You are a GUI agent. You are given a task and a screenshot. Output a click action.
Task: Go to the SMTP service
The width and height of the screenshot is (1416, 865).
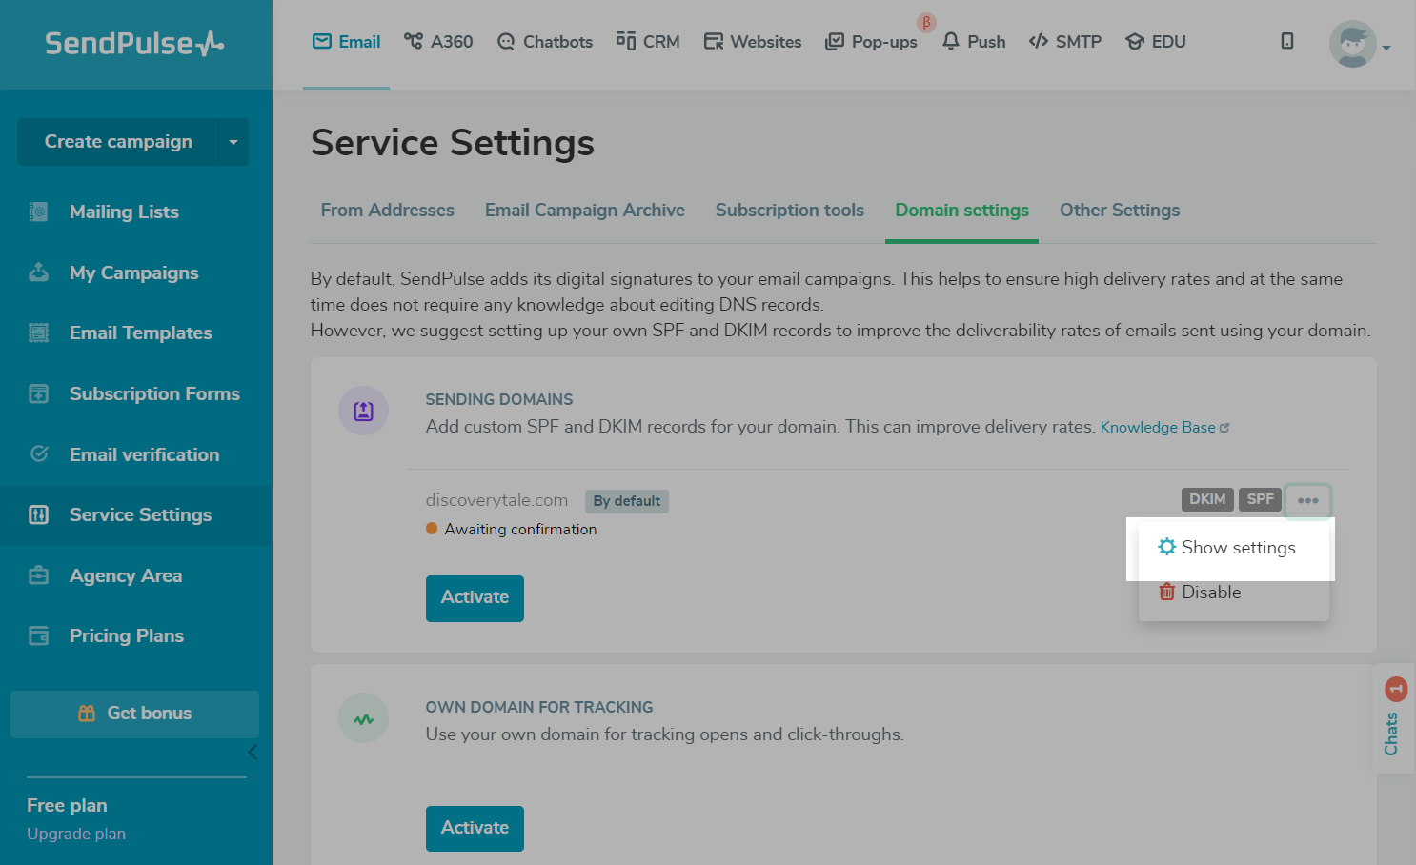[x=1065, y=42]
